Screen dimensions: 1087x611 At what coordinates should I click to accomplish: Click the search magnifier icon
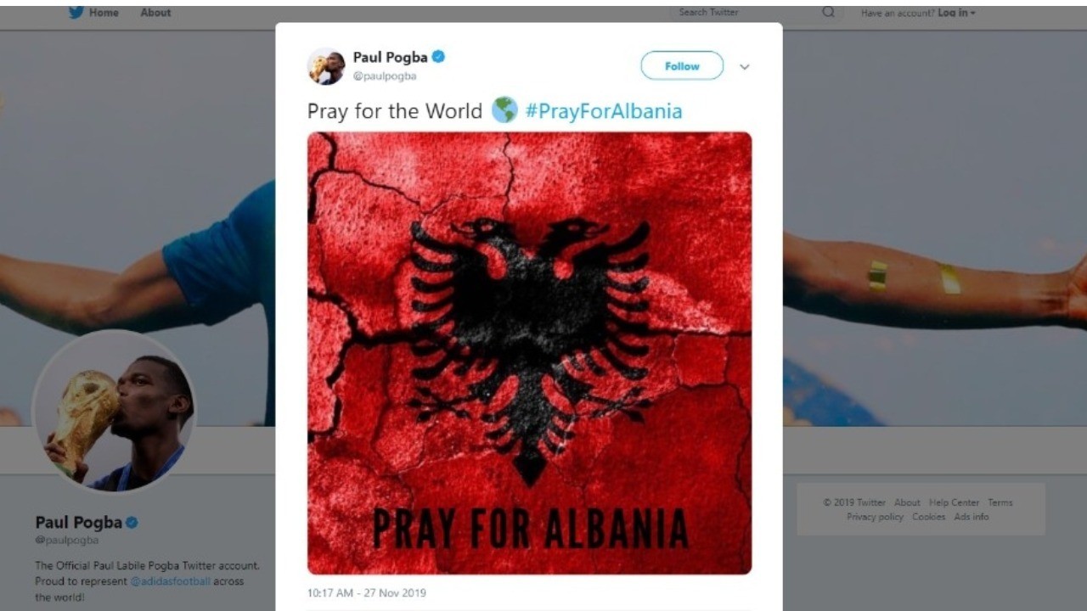[828, 12]
